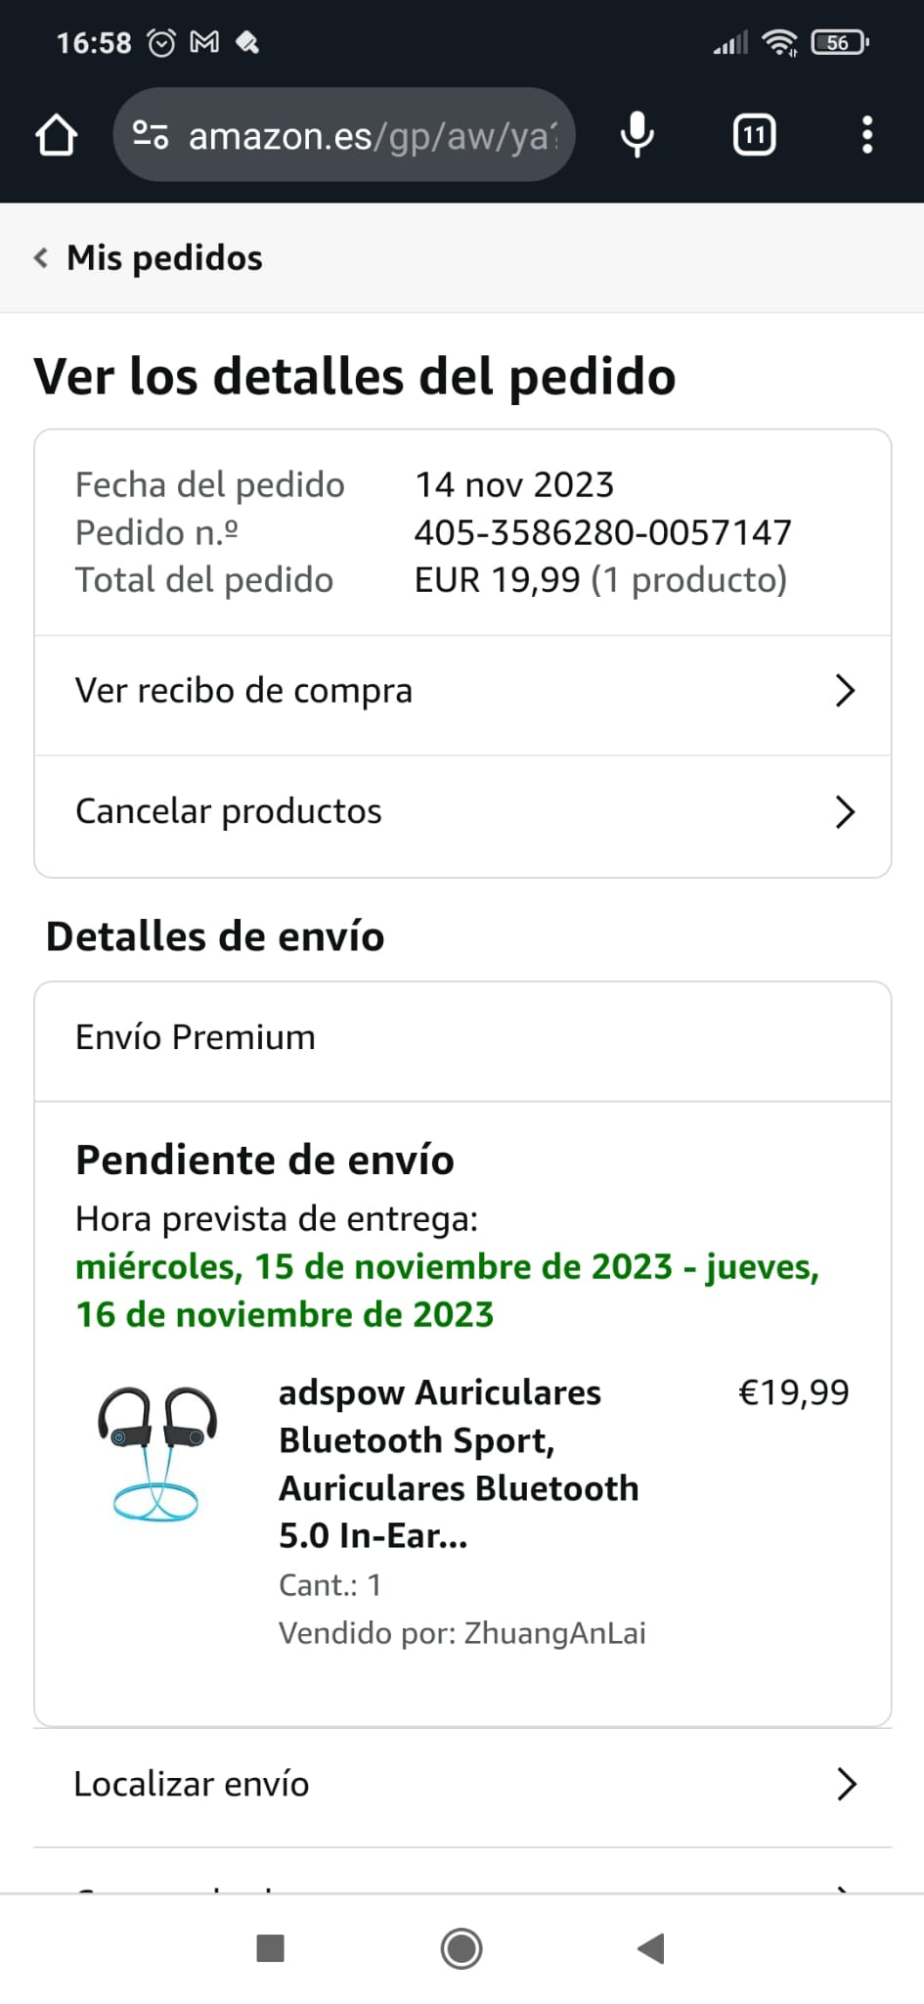Open site info icon in address bar
Screen dimensions: 924x2004
pos(151,135)
